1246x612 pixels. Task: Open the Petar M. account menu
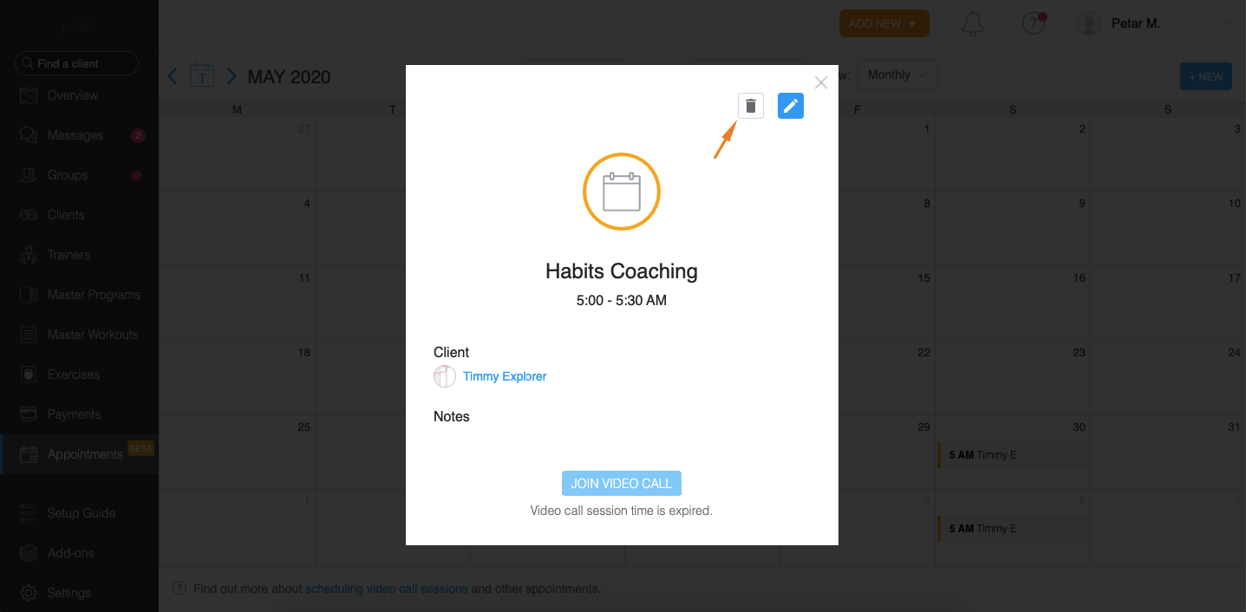coord(1155,24)
